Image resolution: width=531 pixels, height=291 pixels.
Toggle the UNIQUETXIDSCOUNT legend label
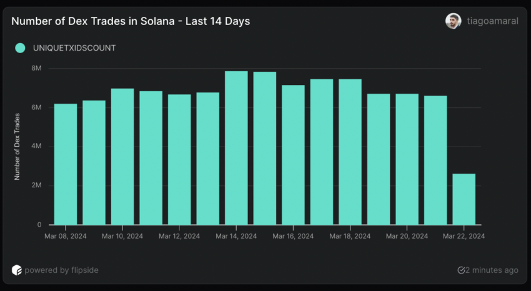pyautogui.click(x=74, y=48)
